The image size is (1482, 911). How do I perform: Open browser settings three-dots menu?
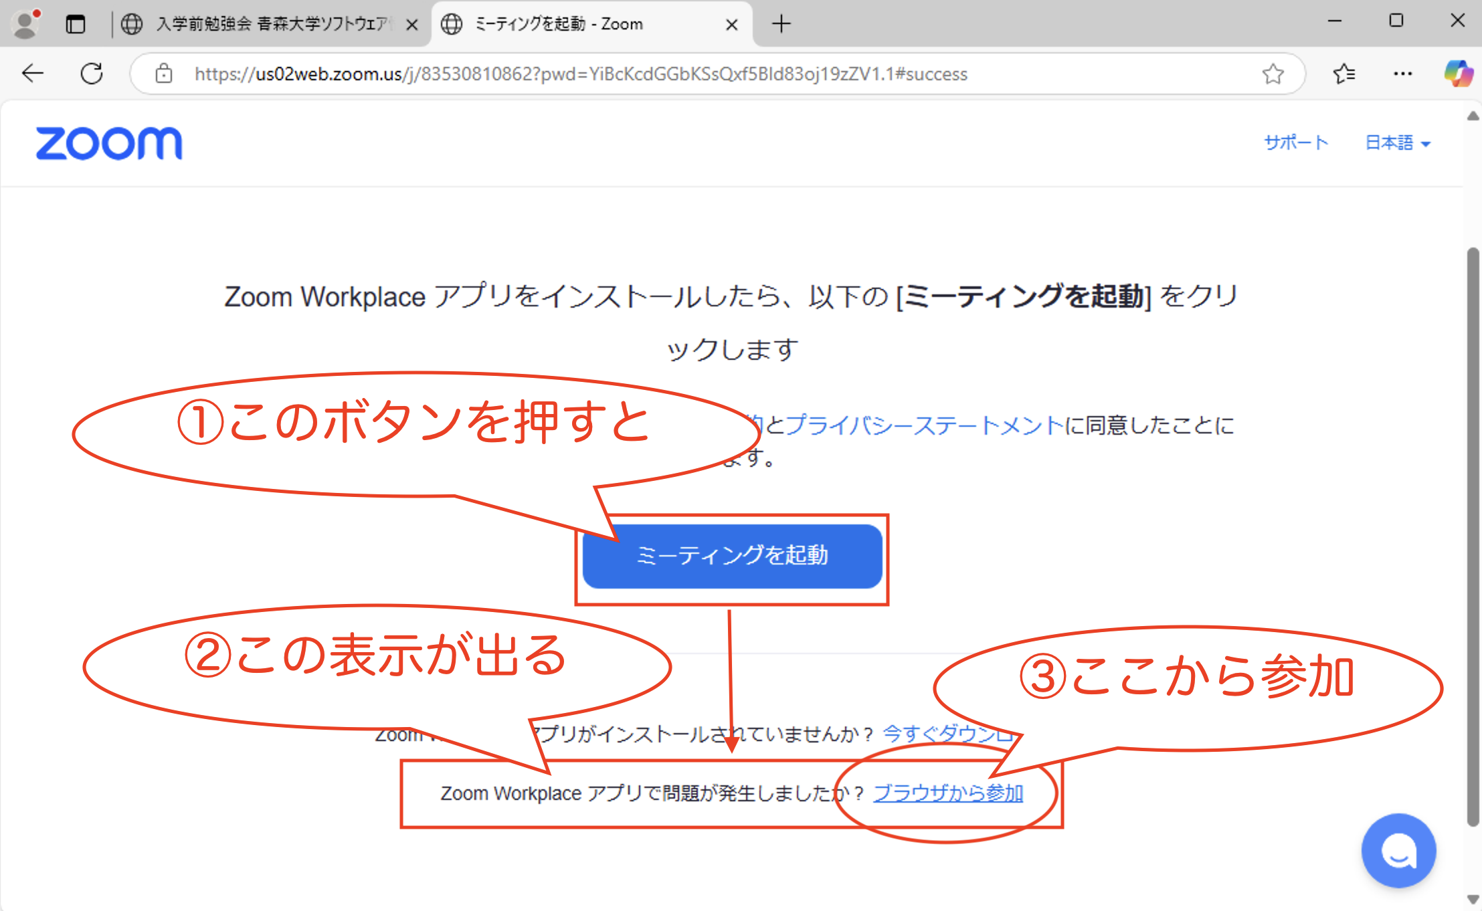(1402, 73)
